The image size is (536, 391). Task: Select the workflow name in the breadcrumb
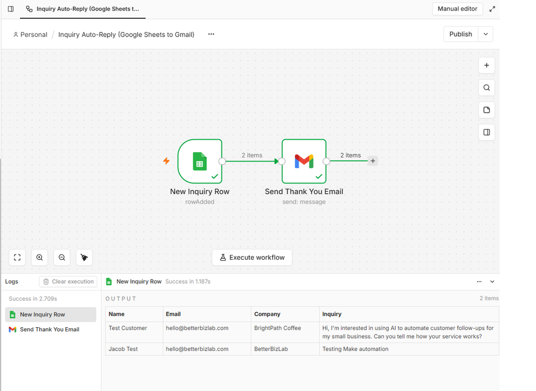pyautogui.click(x=126, y=35)
